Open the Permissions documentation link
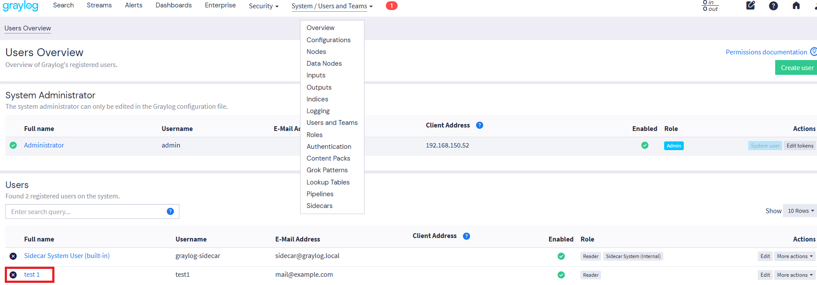Screen dimensions: 817x285 point(766,52)
